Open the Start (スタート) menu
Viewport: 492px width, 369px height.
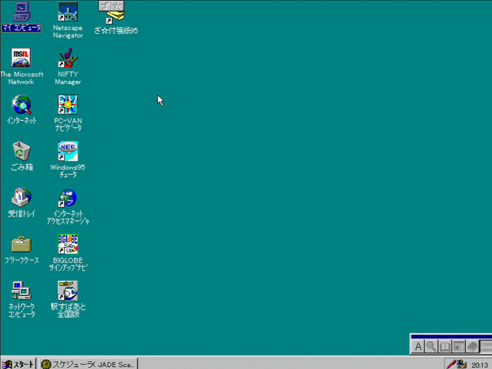(19, 364)
